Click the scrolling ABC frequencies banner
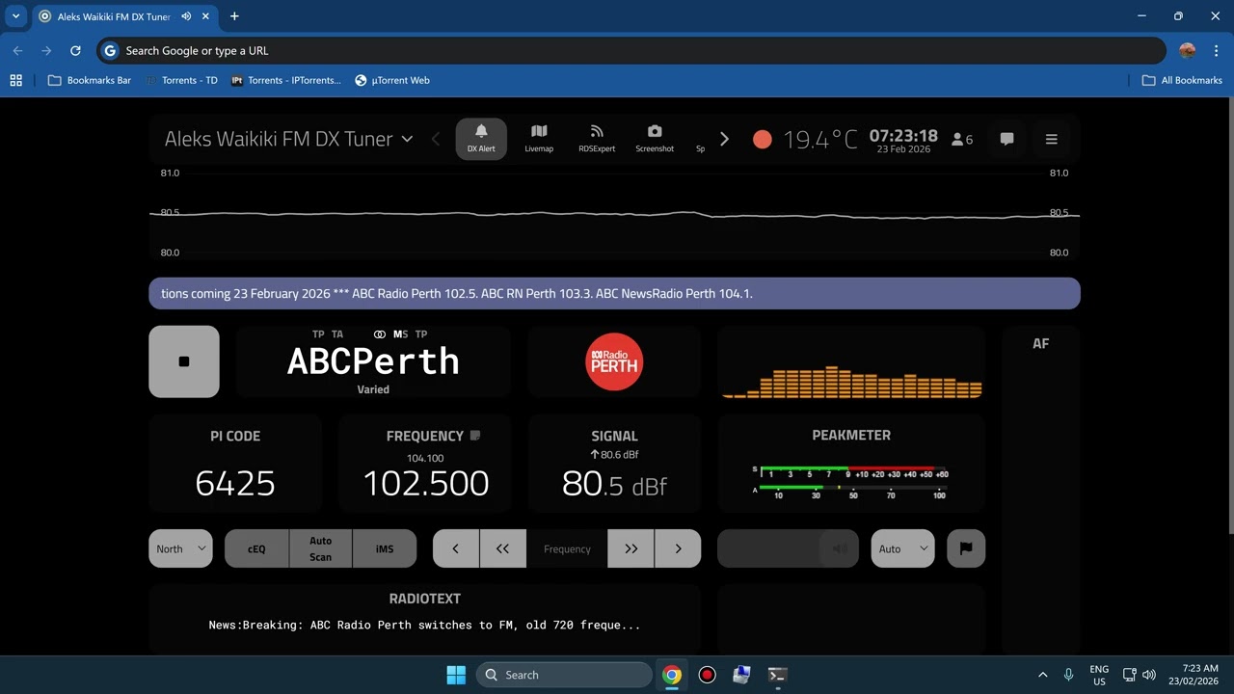Image resolution: width=1234 pixels, height=694 pixels. pyautogui.click(x=614, y=293)
